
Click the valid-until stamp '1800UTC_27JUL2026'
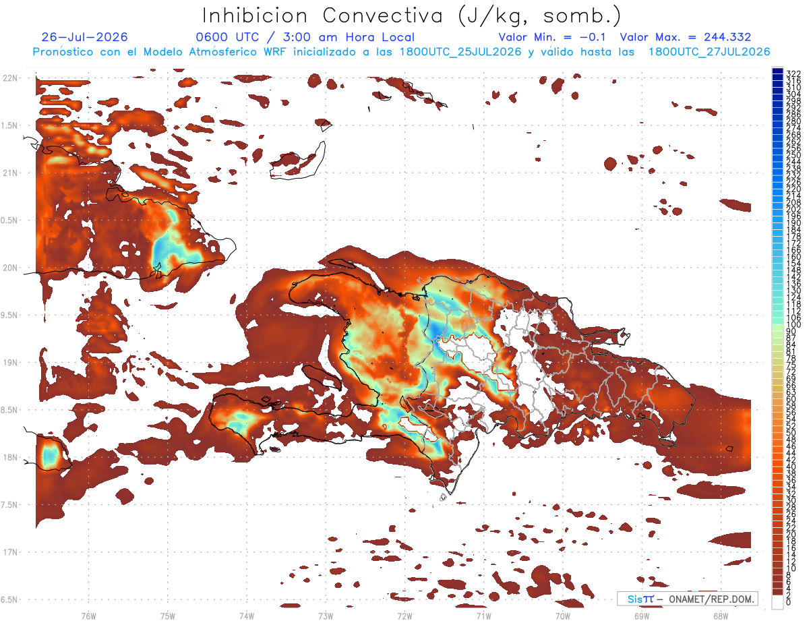coord(709,52)
